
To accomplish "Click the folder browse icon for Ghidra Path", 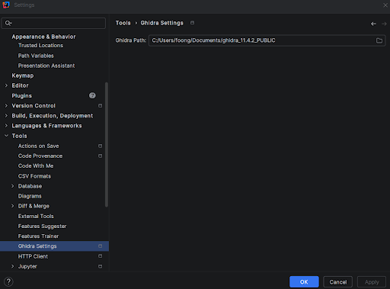I will pos(379,40).
